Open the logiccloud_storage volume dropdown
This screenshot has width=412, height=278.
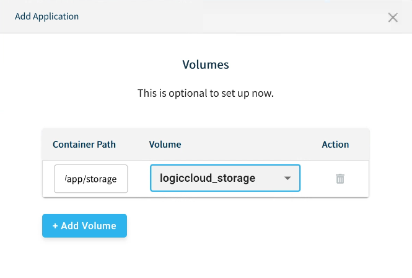click(x=225, y=178)
